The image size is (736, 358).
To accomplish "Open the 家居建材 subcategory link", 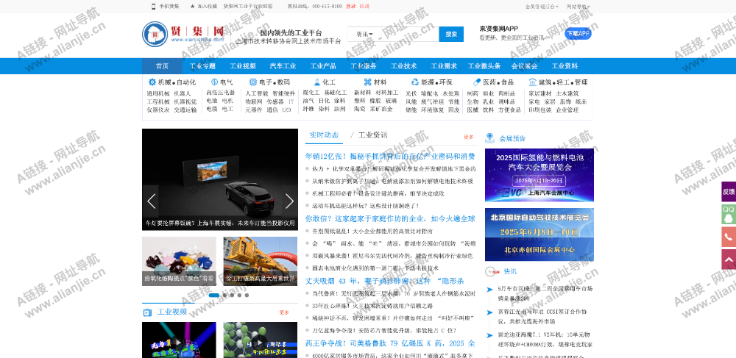I will tap(539, 93).
